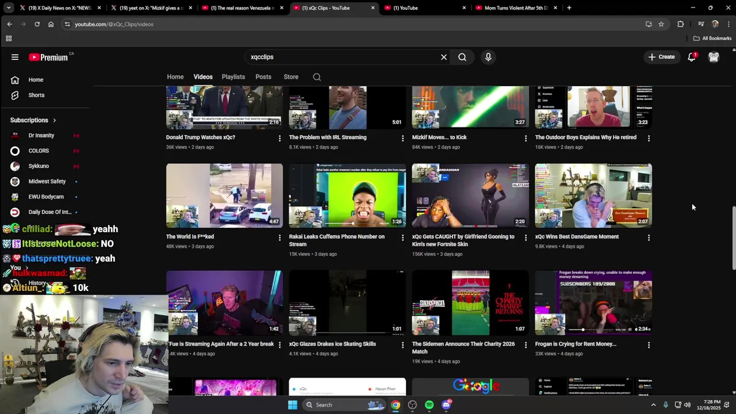736x414 pixels.
Task: Bookmark this page with the star icon
Action: point(661,24)
